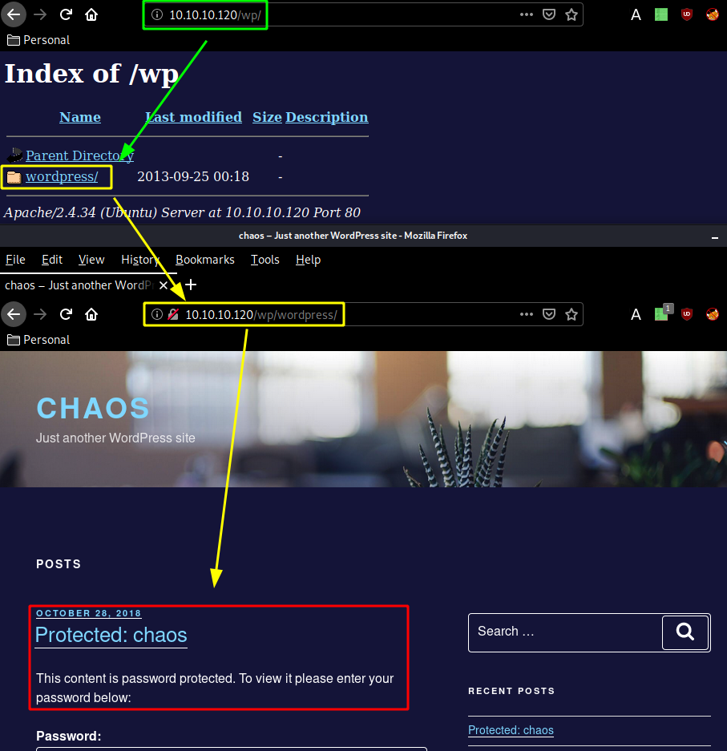Show site information for 10.10.10.120/wp/
The image size is (727, 751).
pyautogui.click(x=157, y=15)
